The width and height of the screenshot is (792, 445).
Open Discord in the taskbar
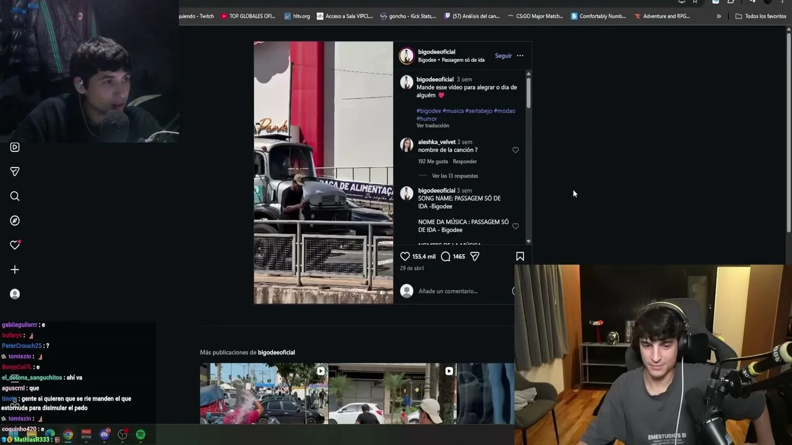coord(104,434)
